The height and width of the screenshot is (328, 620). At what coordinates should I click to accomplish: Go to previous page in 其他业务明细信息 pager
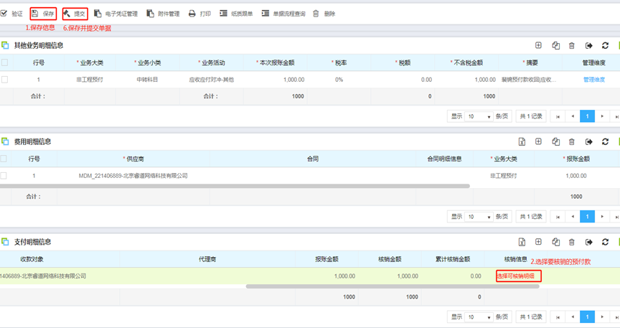point(573,116)
